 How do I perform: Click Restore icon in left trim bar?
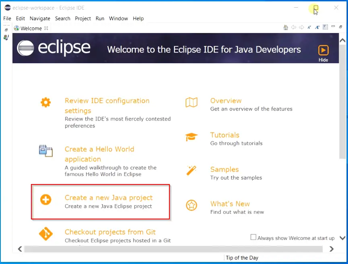[x=6, y=30]
